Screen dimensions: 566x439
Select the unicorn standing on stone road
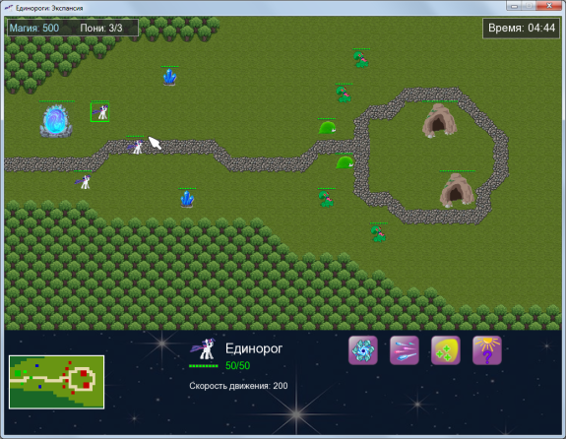coord(137,147)
